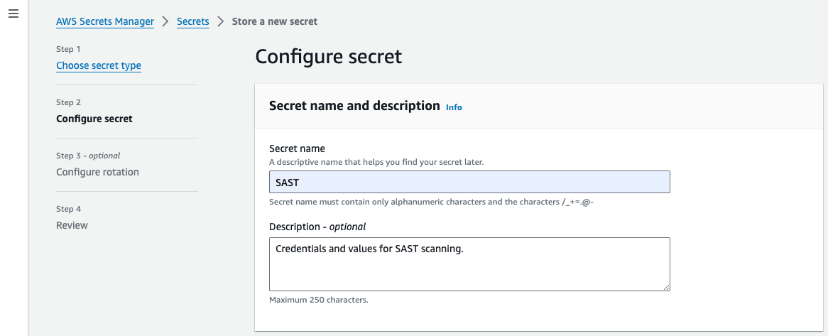
Task: Click the allowed characters hint text
Action: 432,202
